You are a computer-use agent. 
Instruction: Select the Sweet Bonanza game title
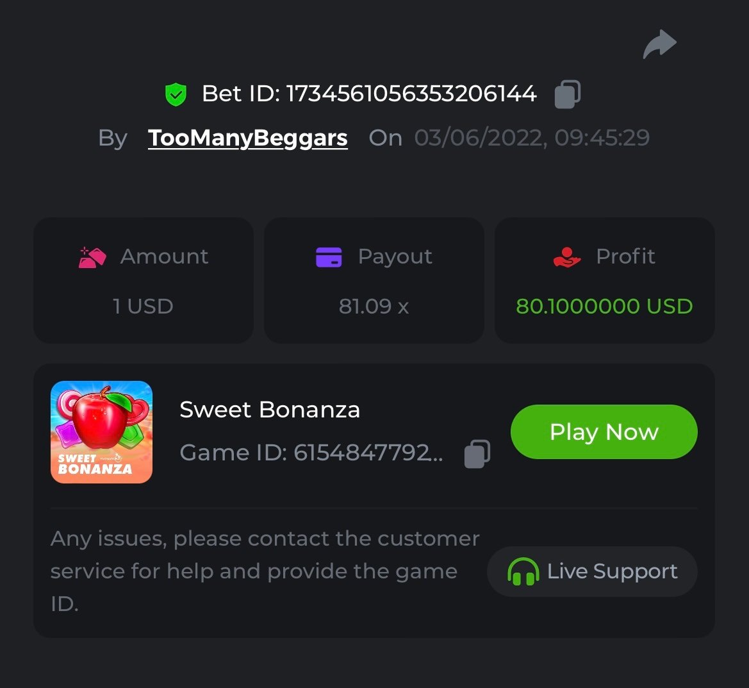tap(270, 410)
